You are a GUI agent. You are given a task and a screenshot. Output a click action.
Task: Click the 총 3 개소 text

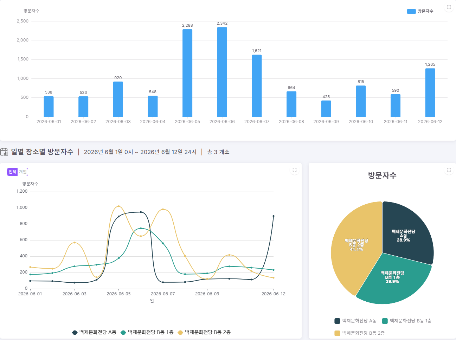pyautogui.click(x=218, y=152)
